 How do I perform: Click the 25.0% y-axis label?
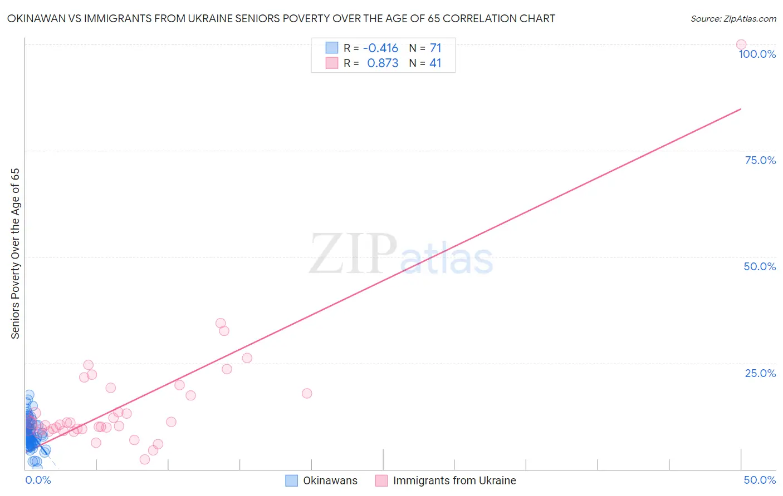(760, 373)
